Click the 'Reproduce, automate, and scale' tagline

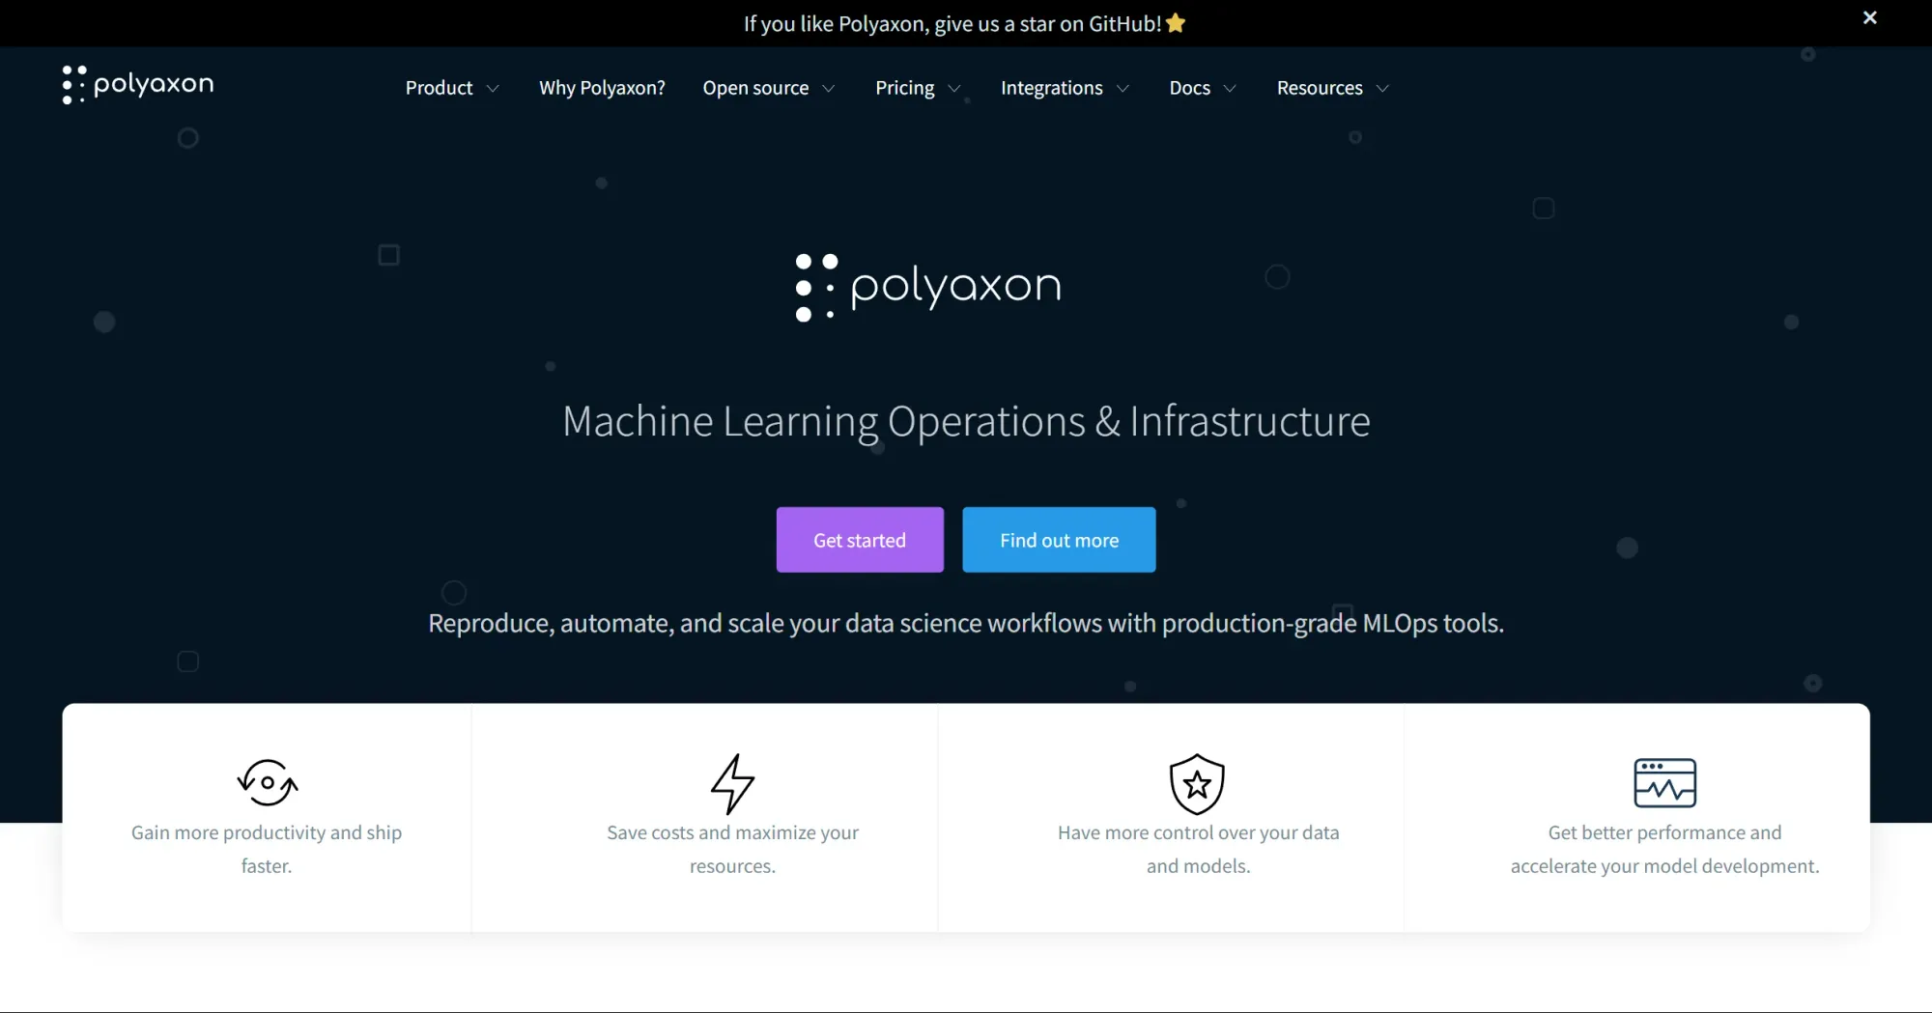tap(966, 624)
